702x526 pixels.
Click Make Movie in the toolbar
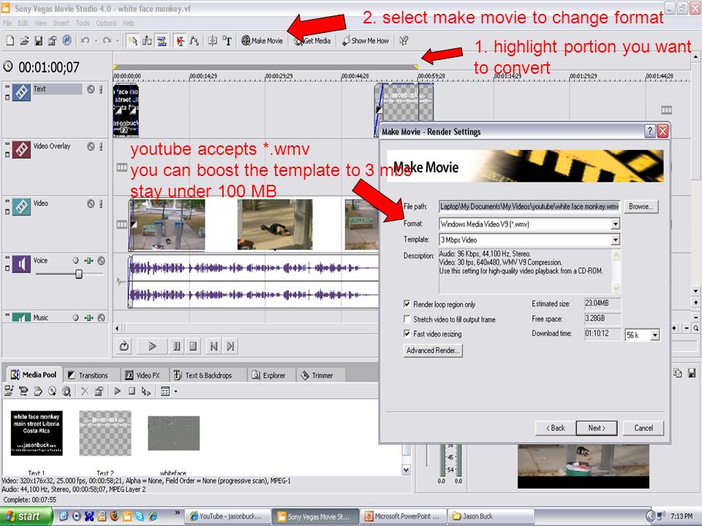(263, 41)
